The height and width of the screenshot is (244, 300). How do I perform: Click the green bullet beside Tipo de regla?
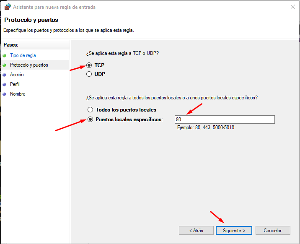point(4,55)
